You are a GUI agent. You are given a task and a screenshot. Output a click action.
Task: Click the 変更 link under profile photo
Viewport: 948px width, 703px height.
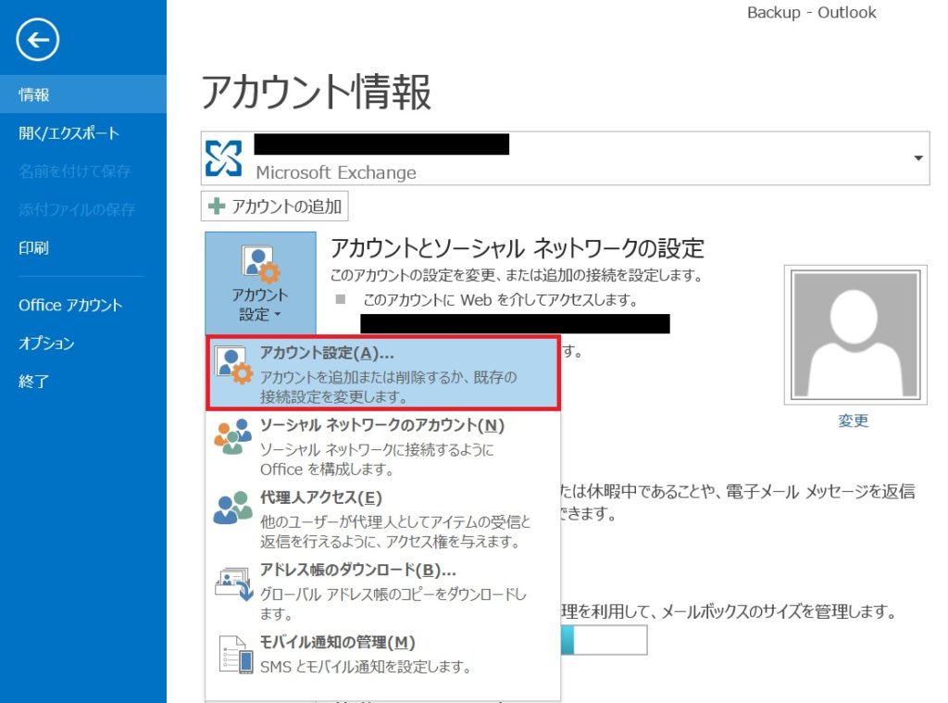pyautogui.click(x=853, y=421)
